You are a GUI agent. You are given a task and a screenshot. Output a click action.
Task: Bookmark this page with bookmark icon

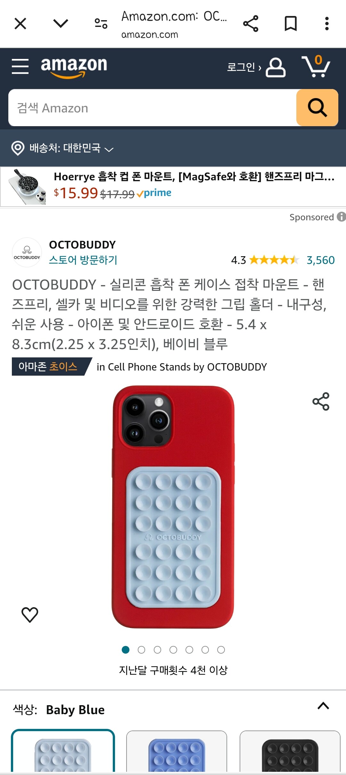click(291, 24)
